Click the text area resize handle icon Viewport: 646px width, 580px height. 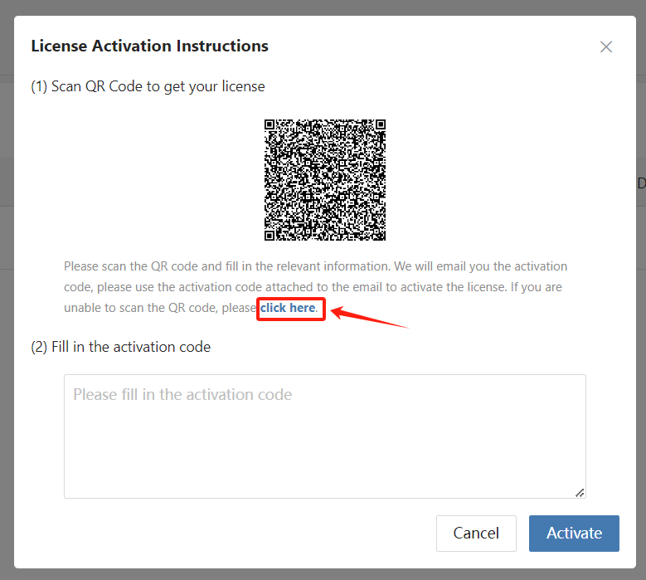pos(580,493)
